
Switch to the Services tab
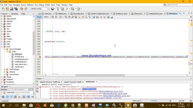click(x=14, y=14)
